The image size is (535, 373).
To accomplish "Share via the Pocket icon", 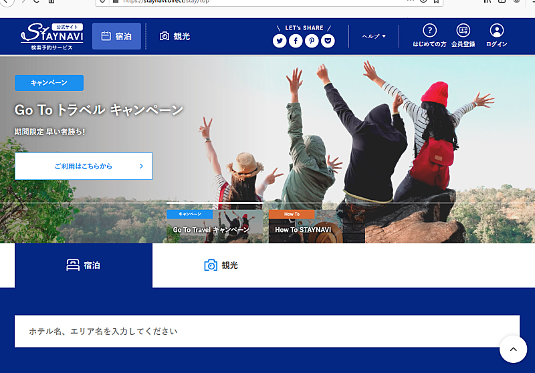I will pyautogui.click(x=328, y=41).
